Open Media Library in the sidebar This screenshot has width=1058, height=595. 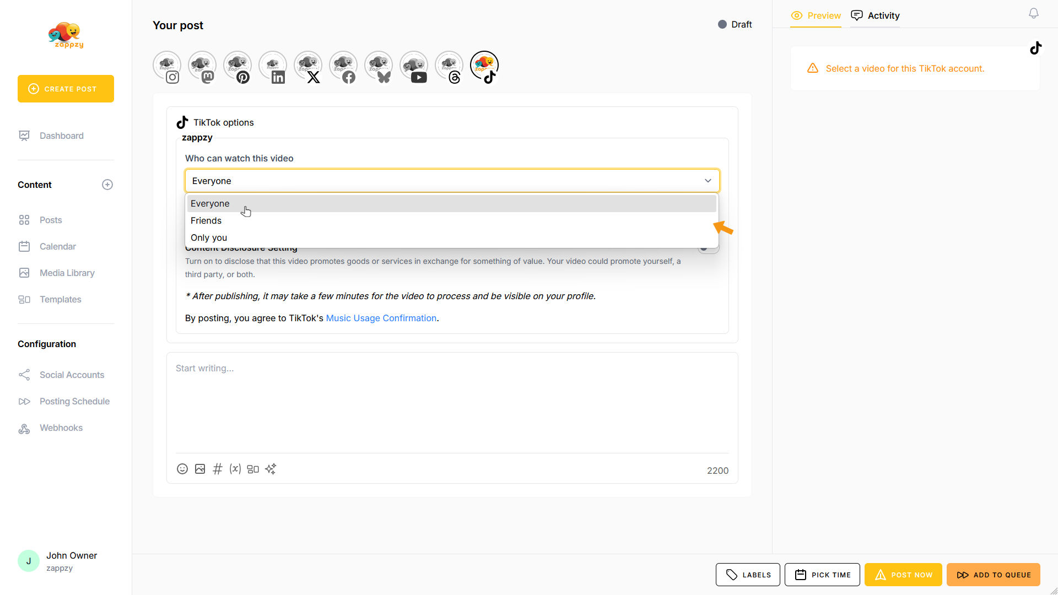pos(67,273)
